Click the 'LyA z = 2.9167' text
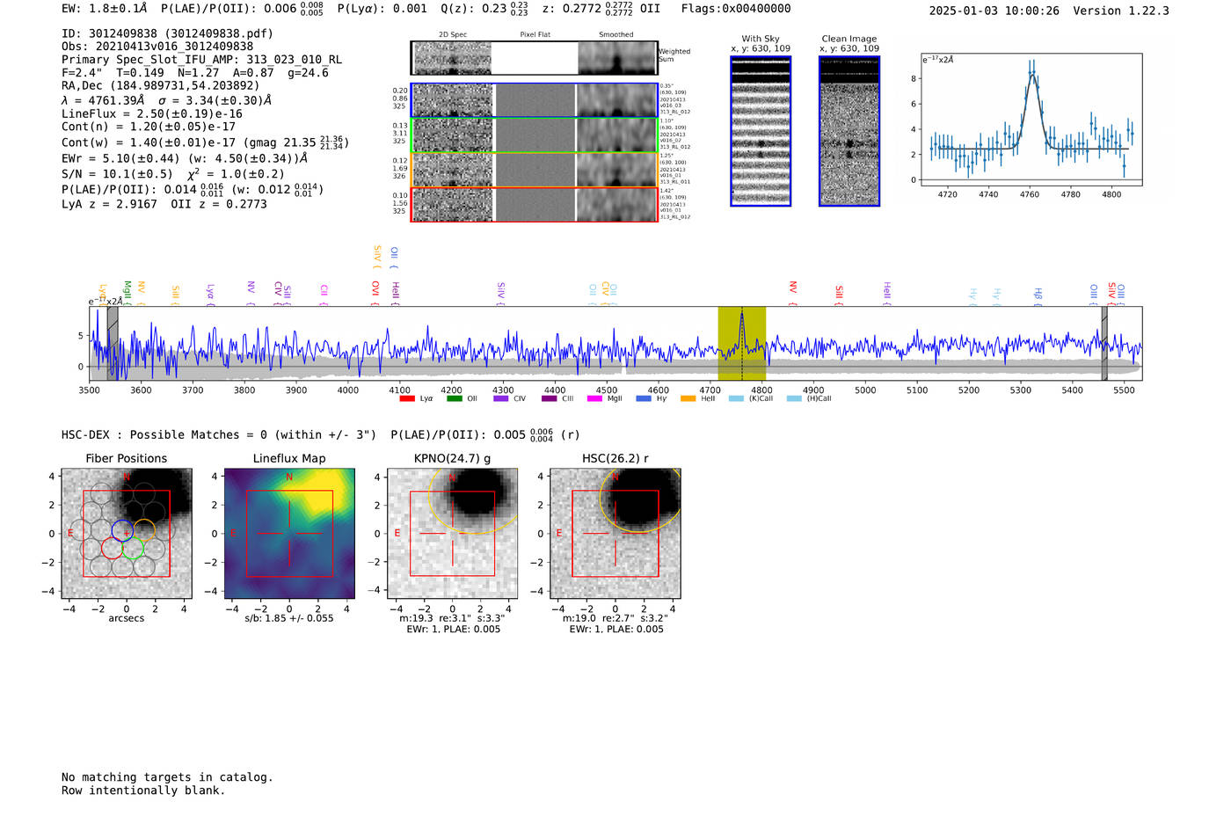This screenshot has width=1231, height=838. (x=109, y=204)
